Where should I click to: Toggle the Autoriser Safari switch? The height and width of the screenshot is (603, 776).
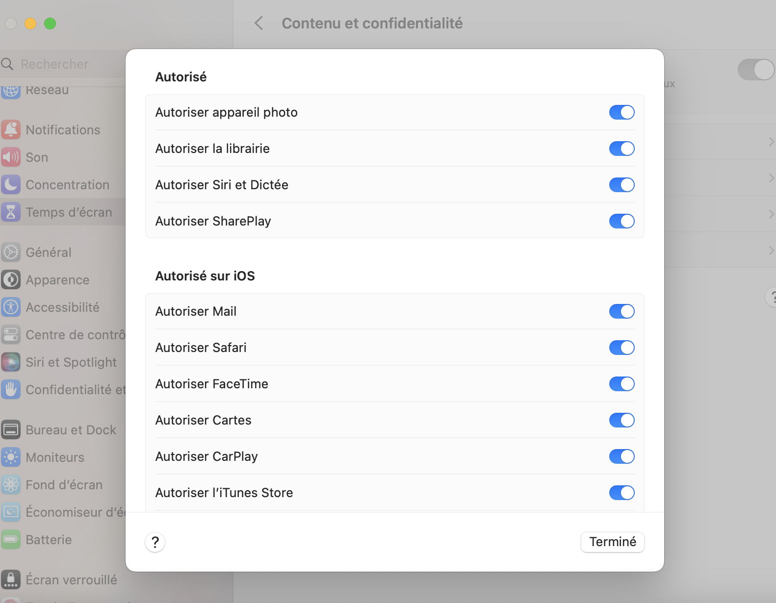[621, 348]
